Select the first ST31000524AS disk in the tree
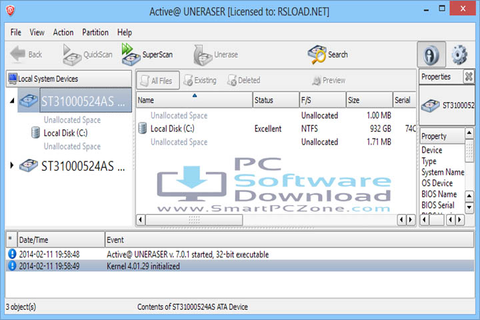The width and height of the screenshot is (480, 320). [75, 101]
